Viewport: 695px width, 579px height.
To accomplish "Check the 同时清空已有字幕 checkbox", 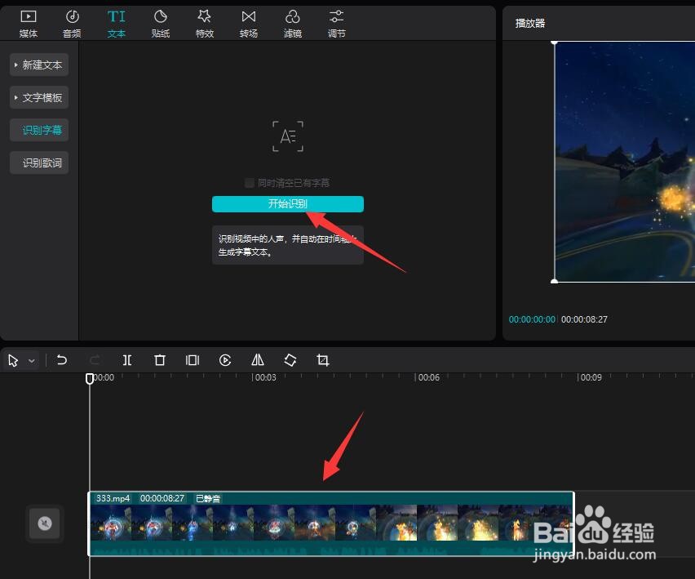I will tap(250, 183).
